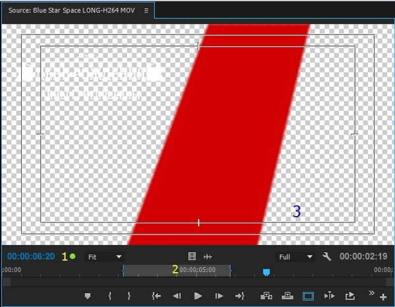Click Drag Audio Only waveform icon
The width and height of the screenshot is (395, 307).
click(x=207, y=257)
